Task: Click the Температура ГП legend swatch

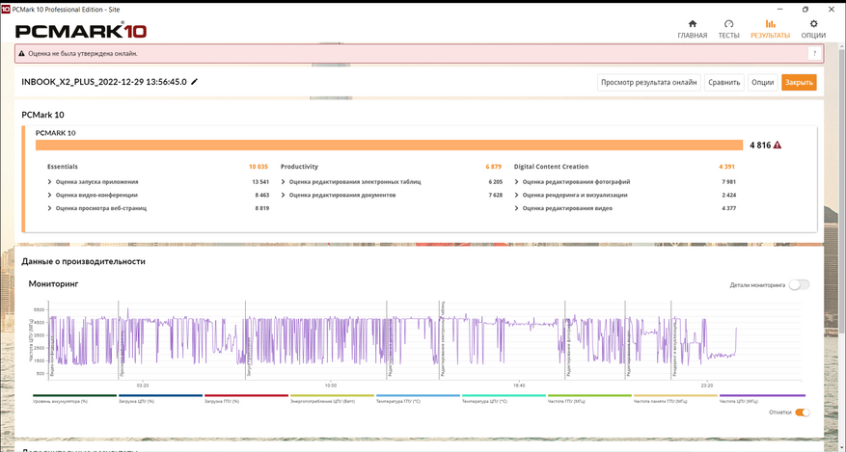Action: point(418,395)
